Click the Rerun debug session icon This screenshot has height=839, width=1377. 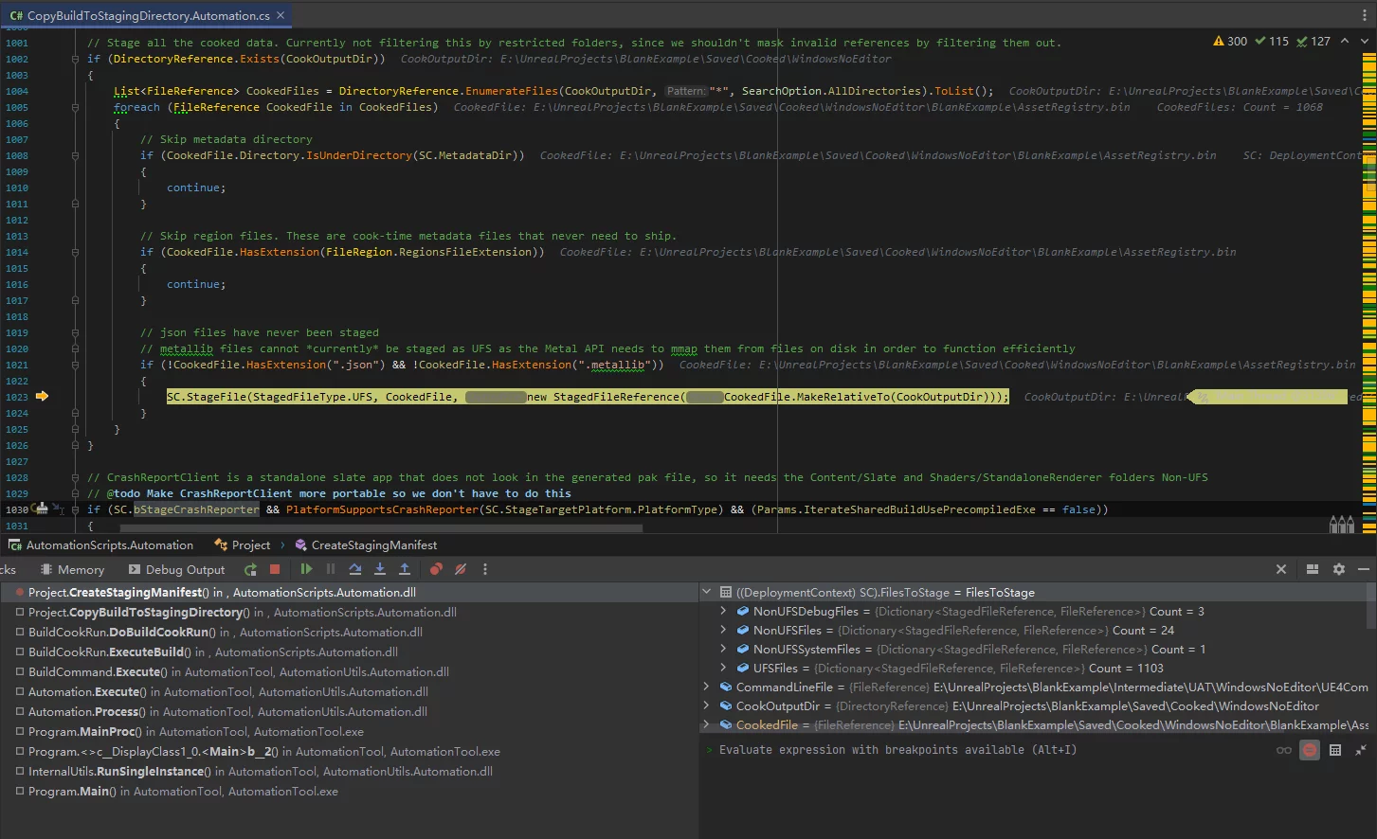click(x=250, y=569)
